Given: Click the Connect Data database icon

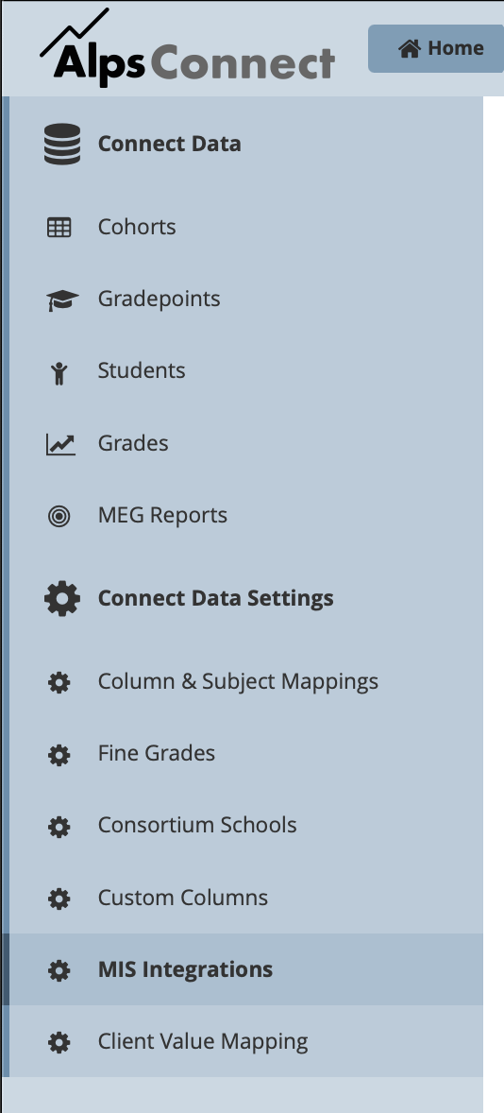Looking at the screenshot, I should [x=62, y=145].
